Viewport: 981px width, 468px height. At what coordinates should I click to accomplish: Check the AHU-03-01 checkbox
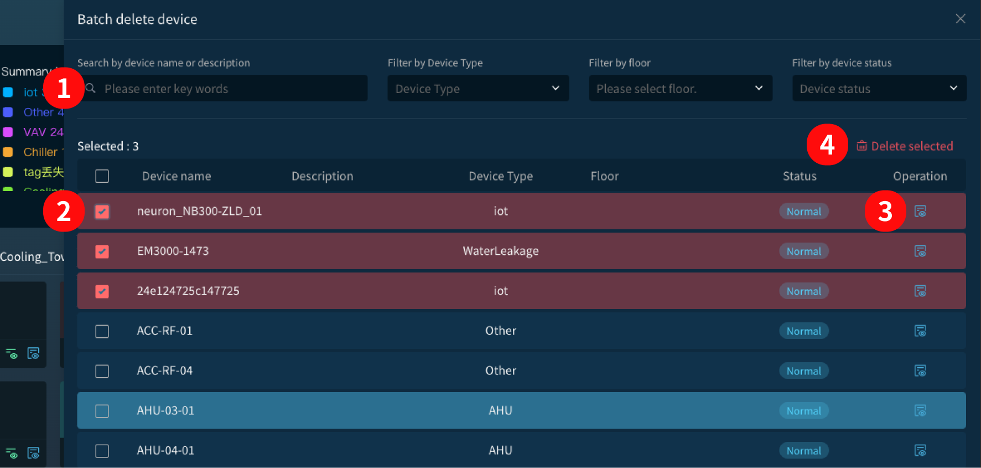tap(102, 411)
